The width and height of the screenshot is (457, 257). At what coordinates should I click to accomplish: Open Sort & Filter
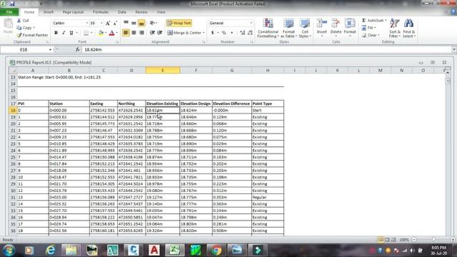click(395, 28)
